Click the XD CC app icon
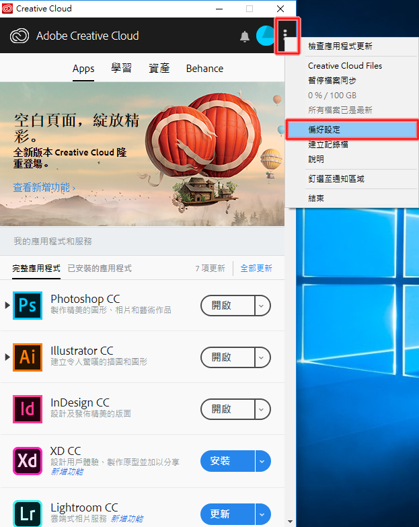Viewport: 419px width, 527px height. (28, 461)
